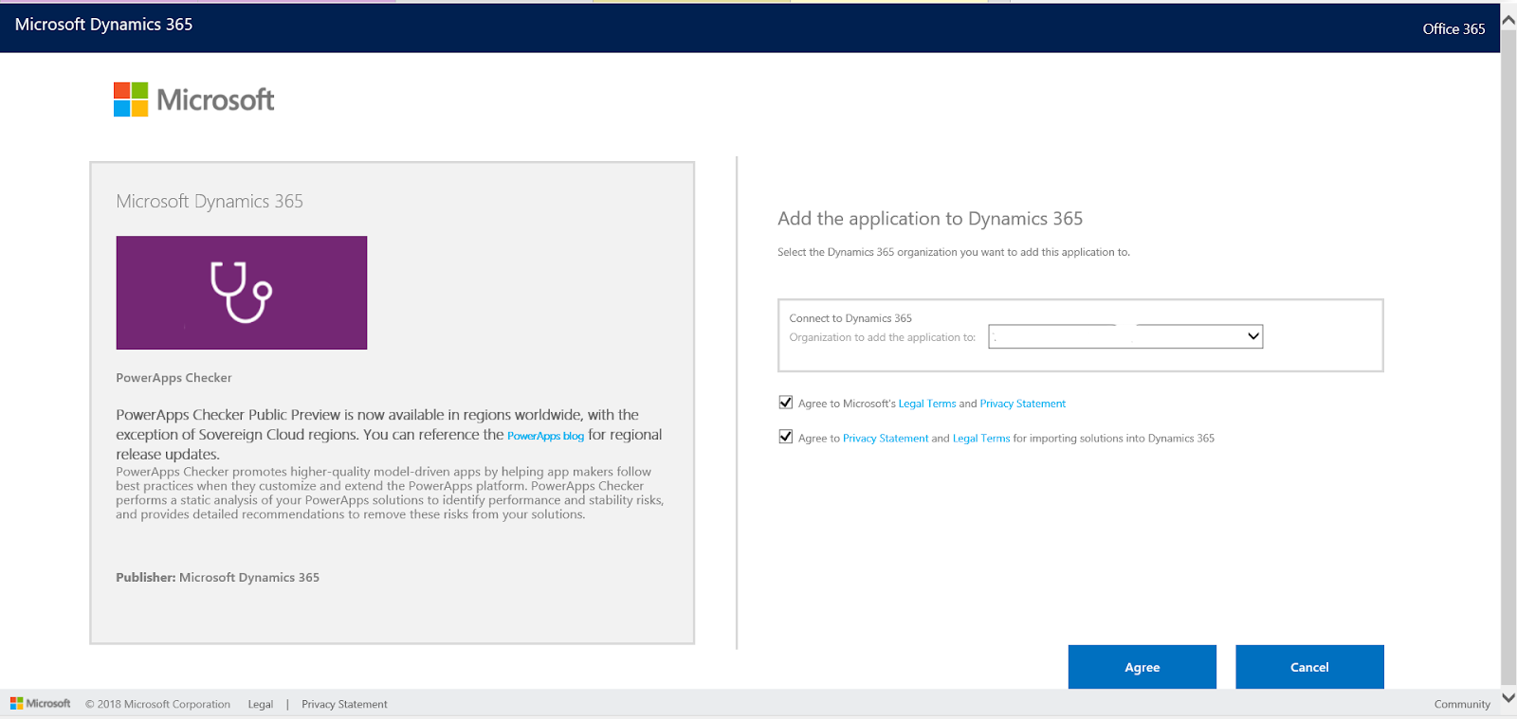Image resolution: width=1517 pixels, height=719 pixels.
Task: Click the Agree button
Action: click(1142, 667)
